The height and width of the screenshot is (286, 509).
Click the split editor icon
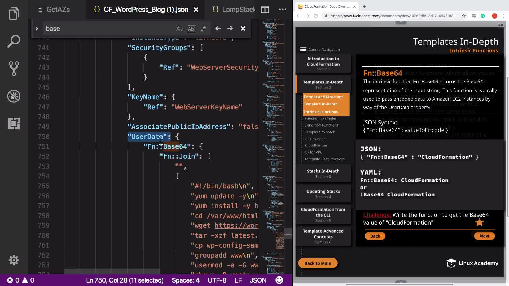[x=265, y=10]
